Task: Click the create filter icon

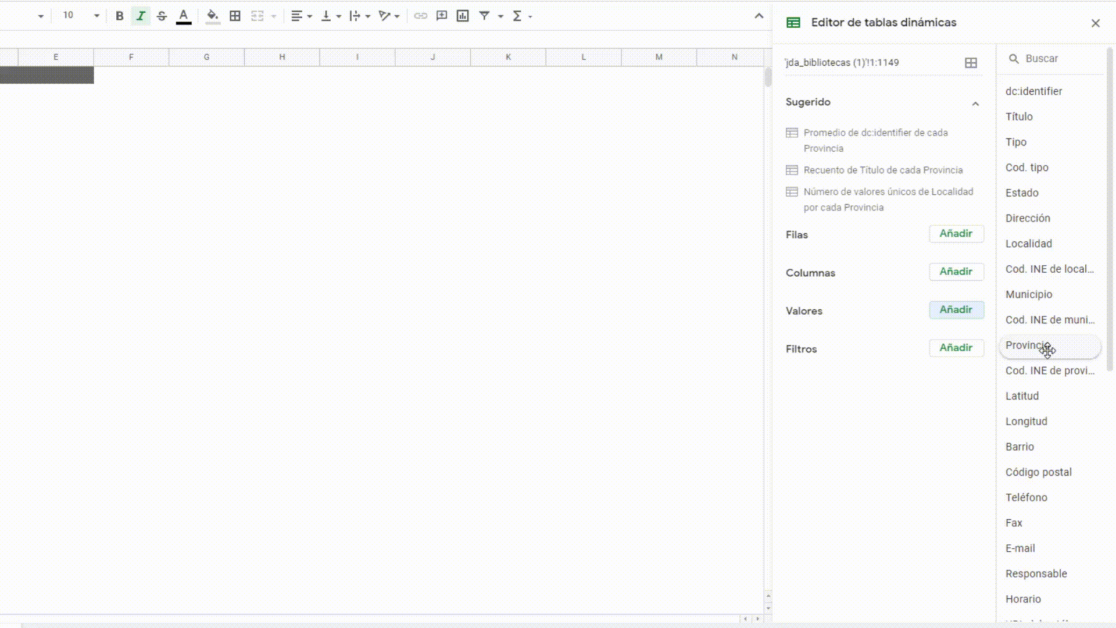Action: click(x=484, y=16)
